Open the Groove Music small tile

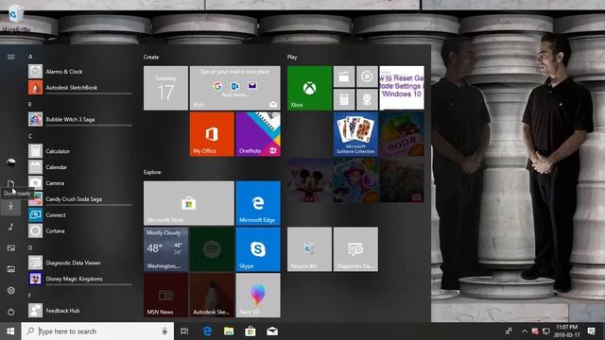pyautogui.click(x=368, y=76)
